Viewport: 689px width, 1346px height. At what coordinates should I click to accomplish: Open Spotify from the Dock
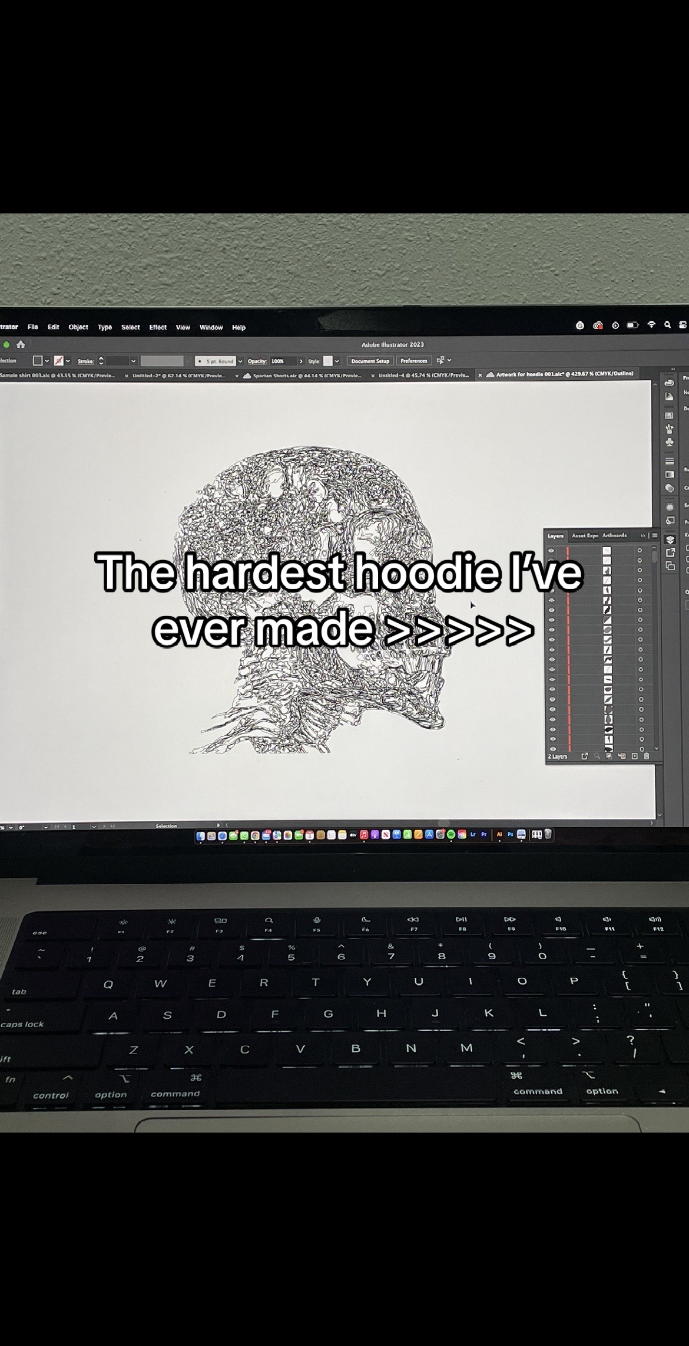(x=451, y=835)
